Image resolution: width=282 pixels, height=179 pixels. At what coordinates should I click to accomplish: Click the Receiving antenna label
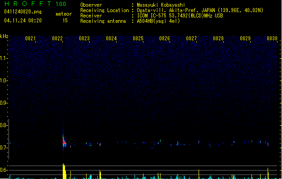(x=103, y=21)
